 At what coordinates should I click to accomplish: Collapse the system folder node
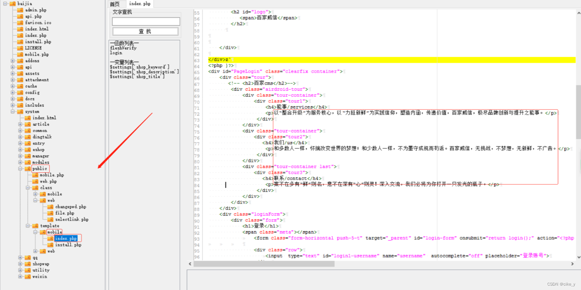[13, 111]
